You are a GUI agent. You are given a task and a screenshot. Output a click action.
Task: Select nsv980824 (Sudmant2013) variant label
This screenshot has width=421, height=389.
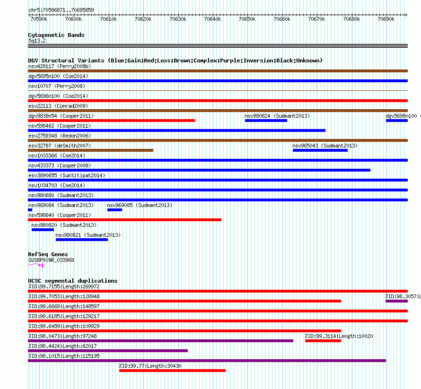(277, 116)
